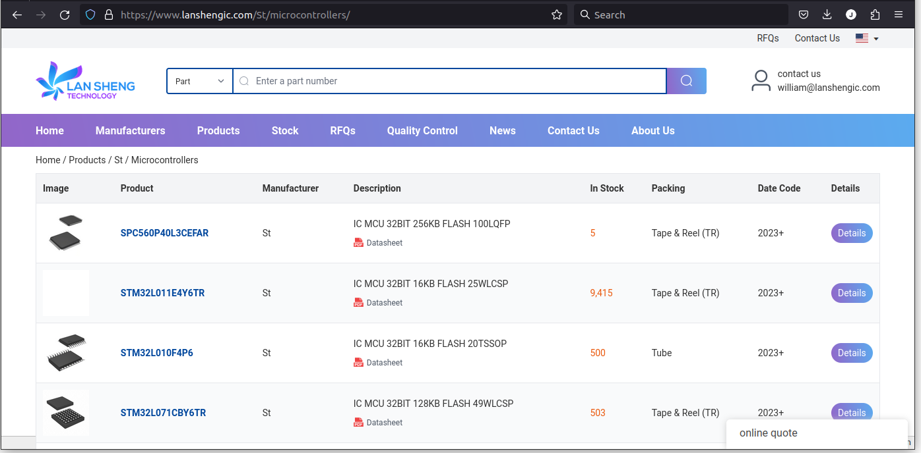The width and height of the screenshot is (921, 453).
Task: Open the browser downloads panel
Action: tap(827, 14)
